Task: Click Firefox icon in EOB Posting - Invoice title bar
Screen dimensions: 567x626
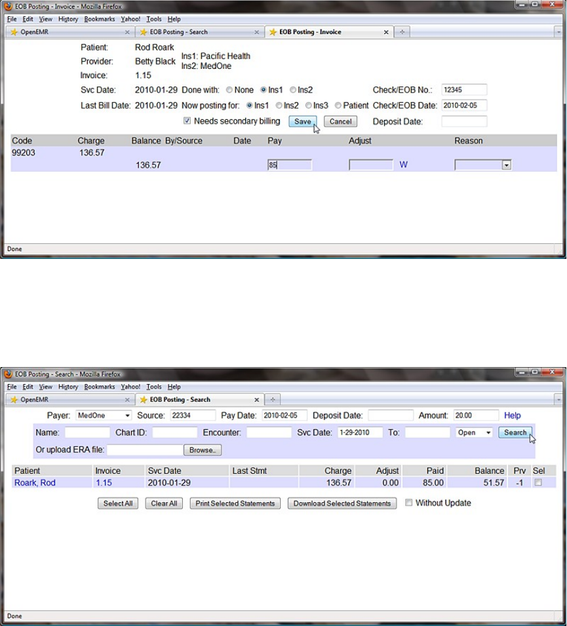Action: [8, 7]
